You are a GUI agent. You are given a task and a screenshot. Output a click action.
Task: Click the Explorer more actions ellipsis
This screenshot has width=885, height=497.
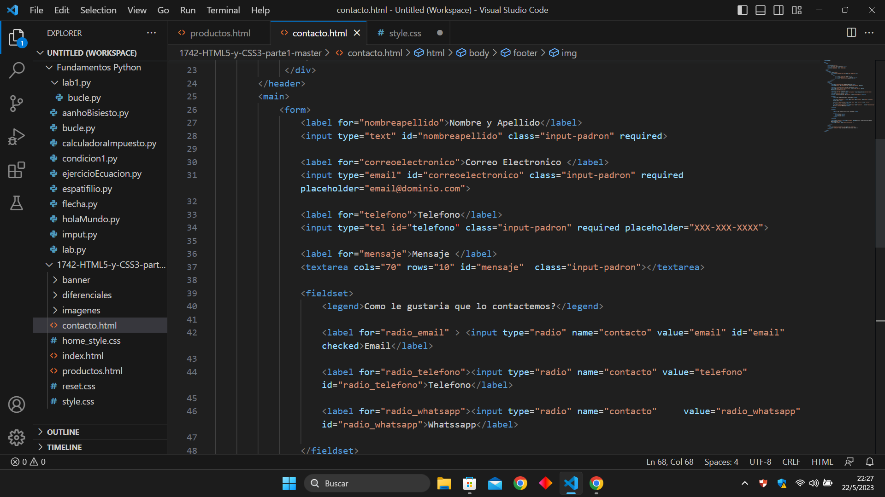(151, 33)
